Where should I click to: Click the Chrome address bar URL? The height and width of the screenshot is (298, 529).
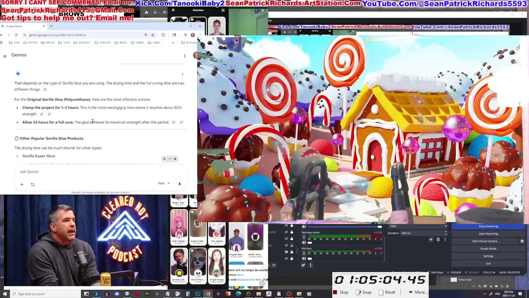57,35
